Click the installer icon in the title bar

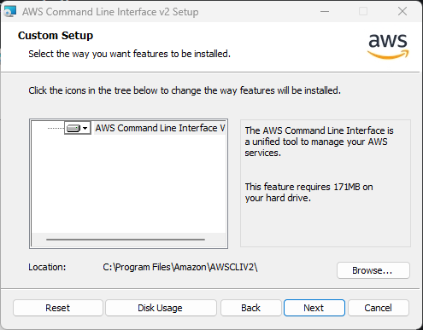(x=9, y=12)
